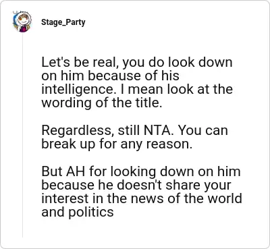Open Stage_Party's avatar image
This screenshot has width=270, height=249.
(x=22, y=22)
